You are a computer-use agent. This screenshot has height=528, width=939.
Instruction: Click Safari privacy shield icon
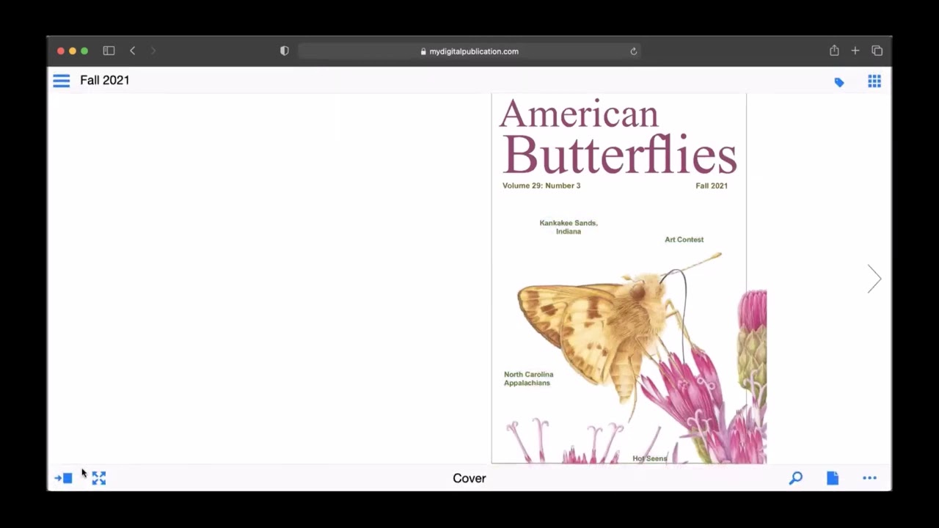[x=285, y=51]
